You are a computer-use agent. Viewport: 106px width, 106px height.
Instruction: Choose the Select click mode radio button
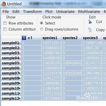tap(41, 23)
